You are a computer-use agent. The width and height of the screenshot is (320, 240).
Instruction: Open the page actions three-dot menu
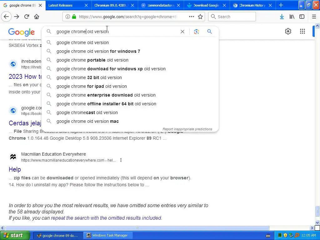pos(192,17)
